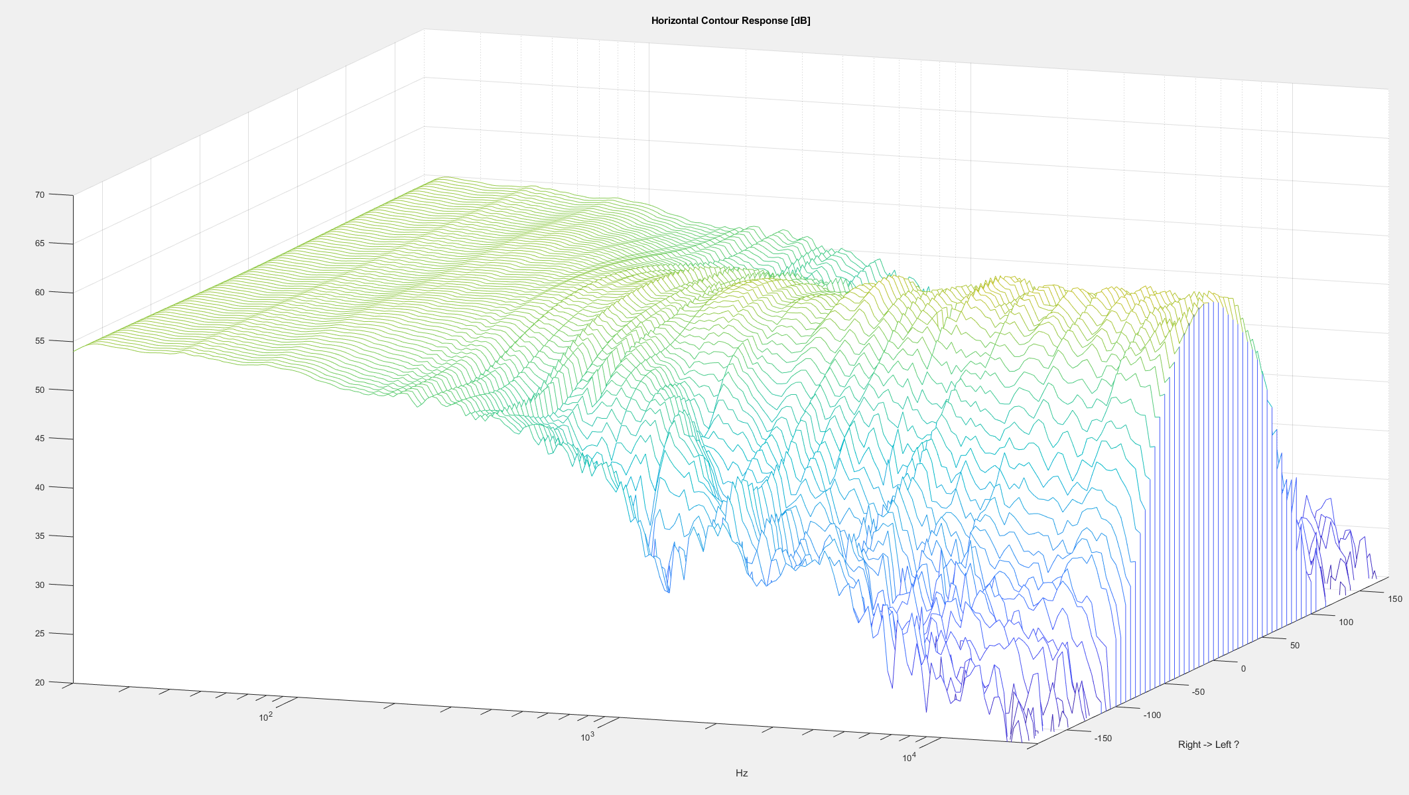Click the 30 dB tick label
The image size is (1409, 795).
click(40, 585)
